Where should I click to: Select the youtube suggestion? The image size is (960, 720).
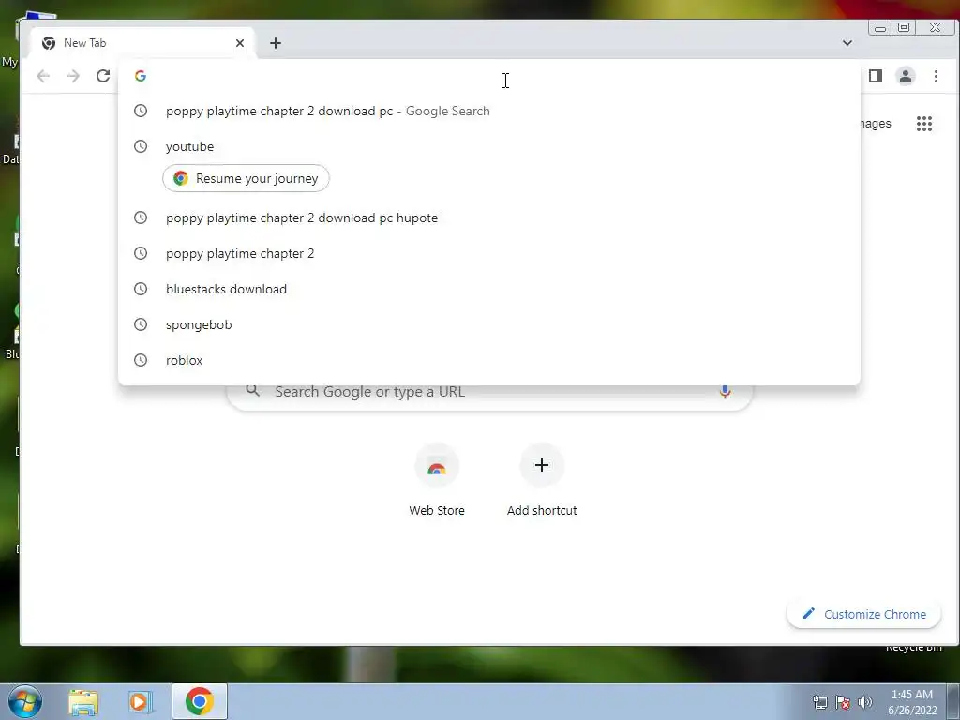coord(489,146)
